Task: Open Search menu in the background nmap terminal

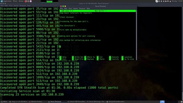Action: 16,6
